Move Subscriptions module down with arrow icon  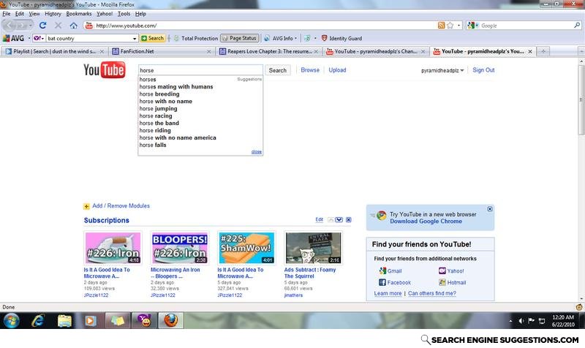(339, 219)
